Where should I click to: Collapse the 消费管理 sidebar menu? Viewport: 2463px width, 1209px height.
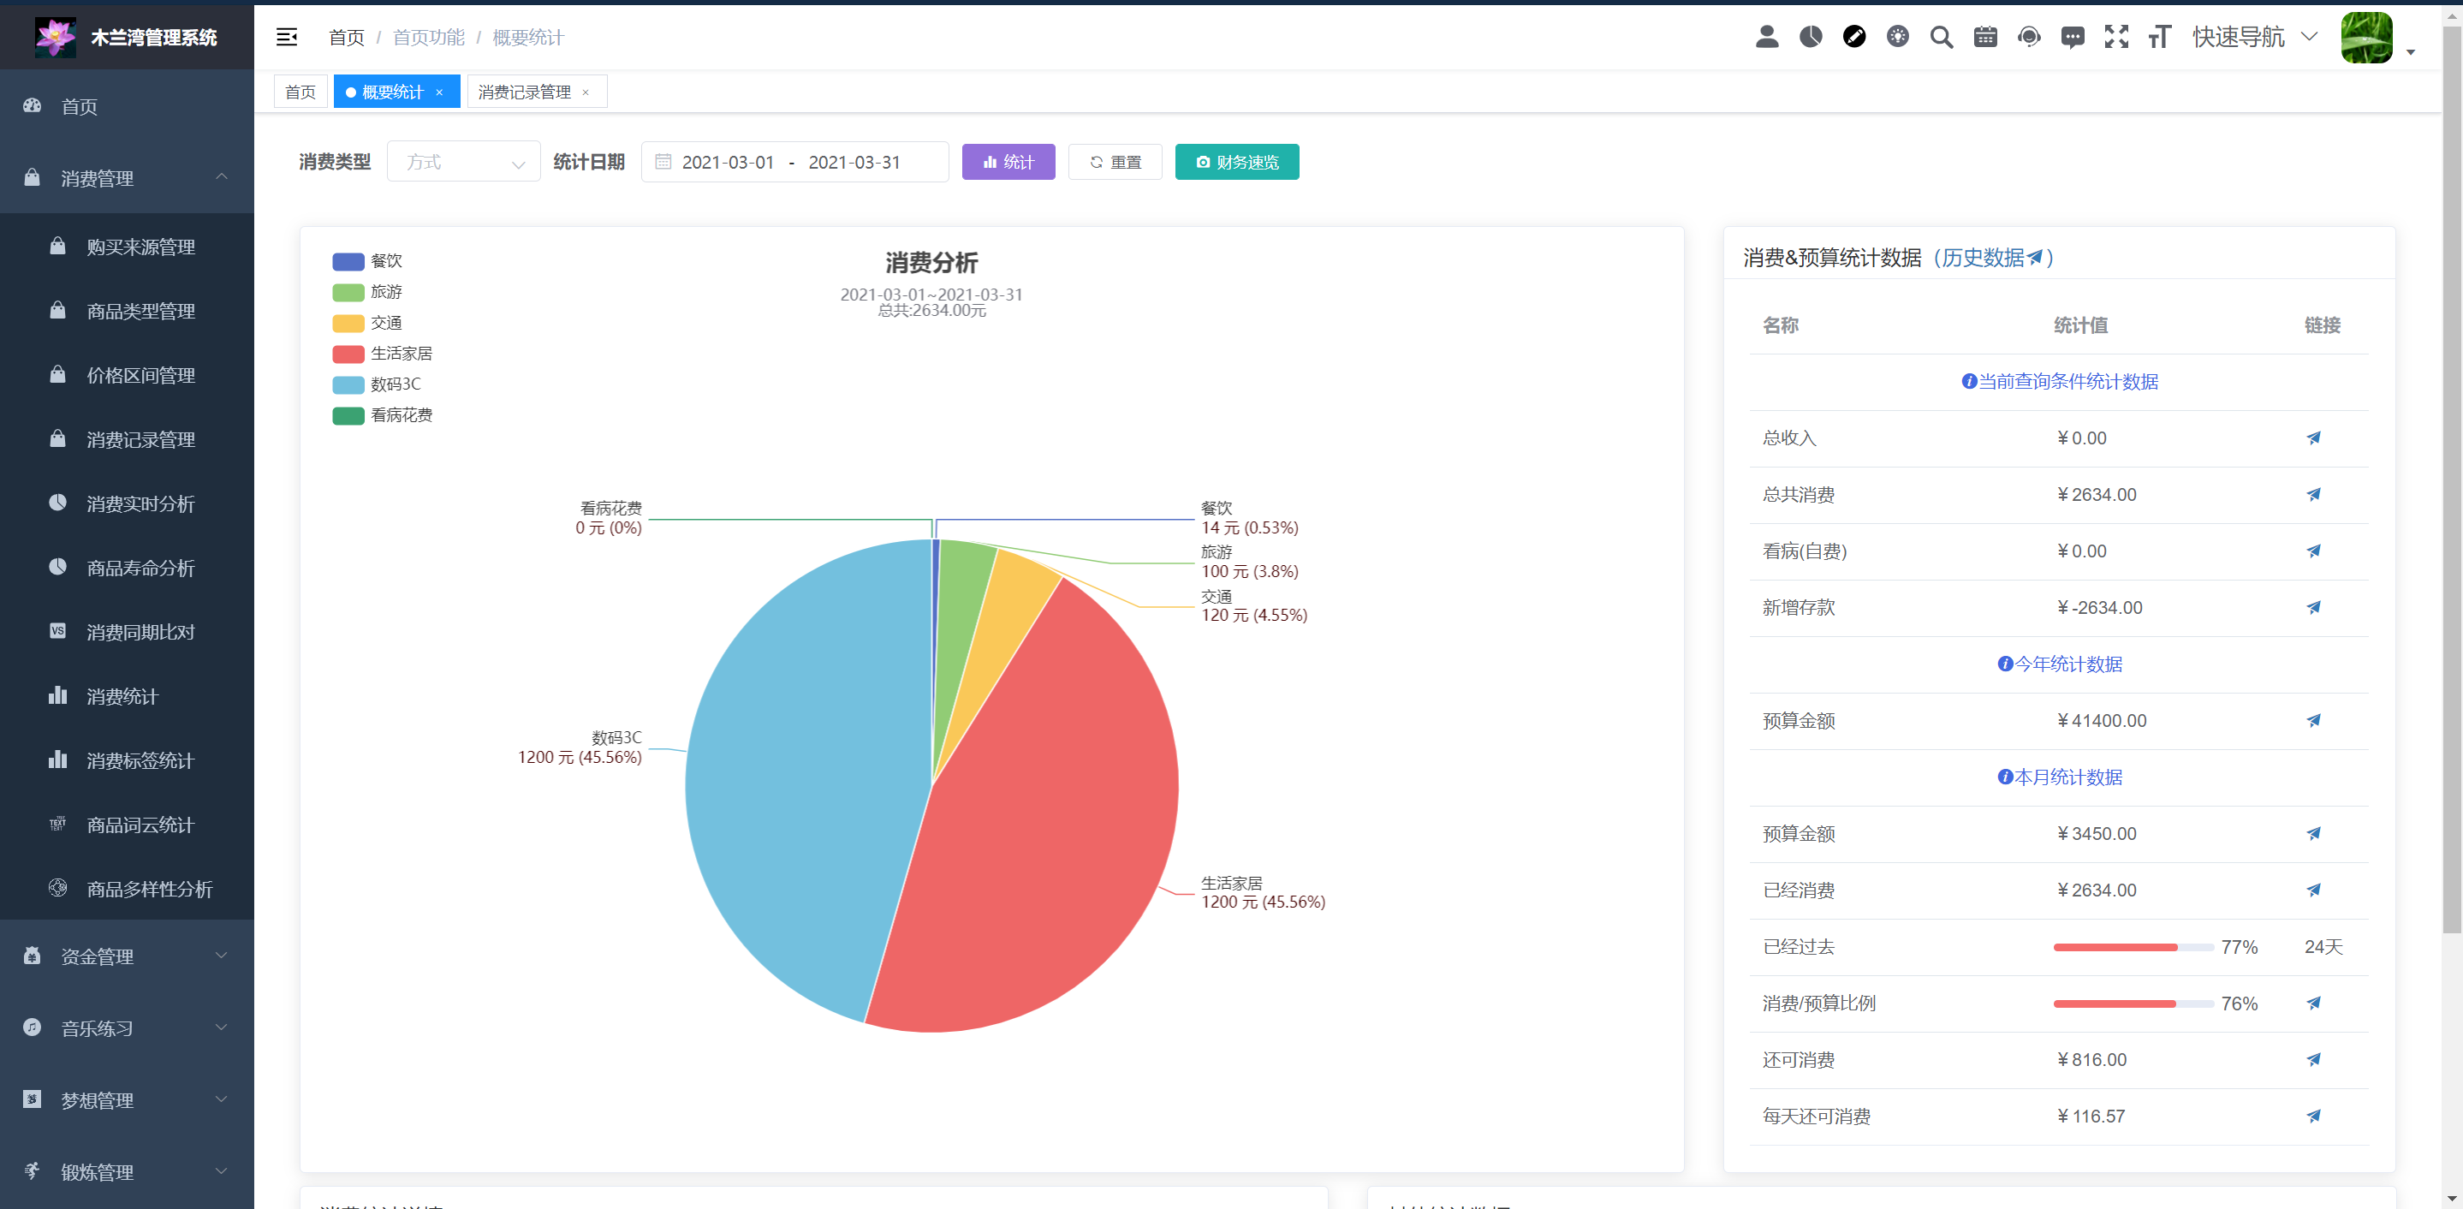(x=128, y=178)
